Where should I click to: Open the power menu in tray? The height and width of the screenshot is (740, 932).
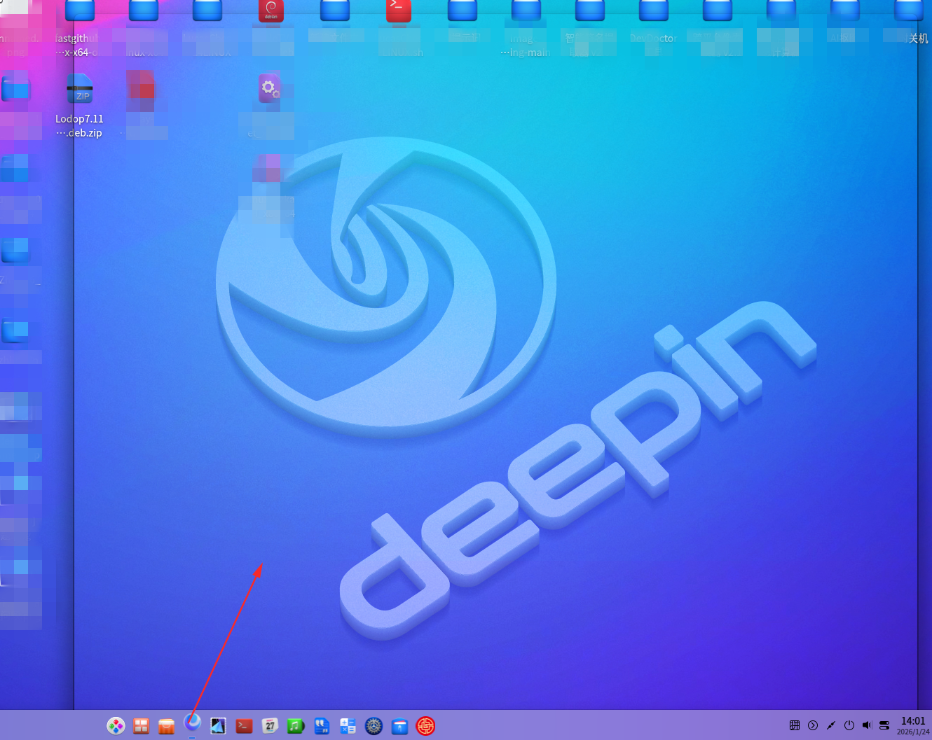tap(849, 725)
